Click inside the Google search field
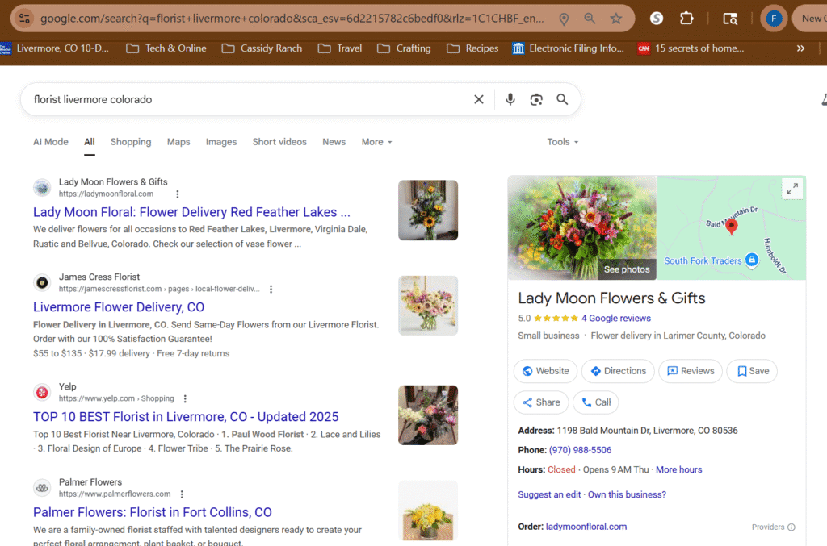This screenshot has height=546, width=827. (242, 99)
